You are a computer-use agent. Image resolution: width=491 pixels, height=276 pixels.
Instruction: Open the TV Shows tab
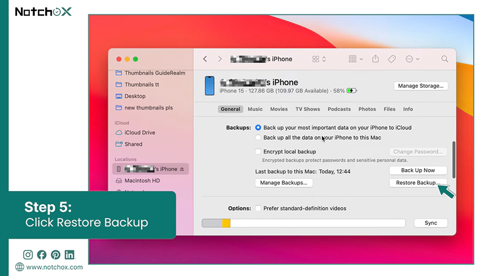(308, 109)
